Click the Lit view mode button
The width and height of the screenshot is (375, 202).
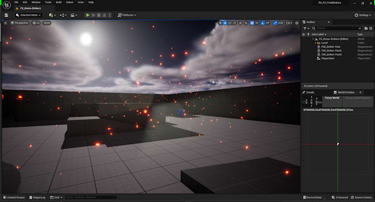tap(36, 23)
